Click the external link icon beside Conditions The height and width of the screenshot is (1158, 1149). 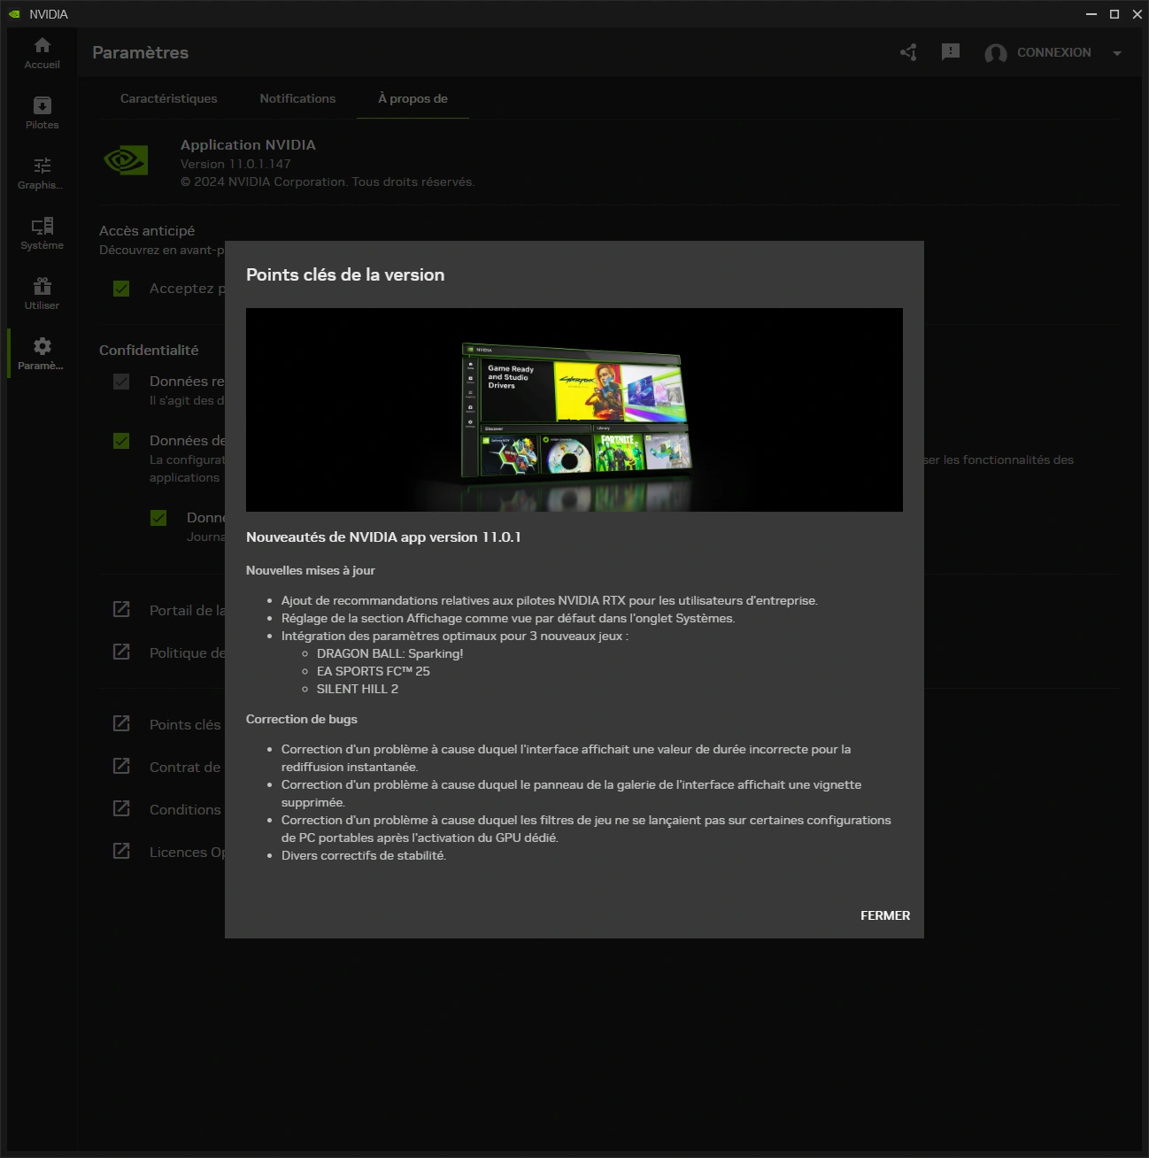[122, 808]
